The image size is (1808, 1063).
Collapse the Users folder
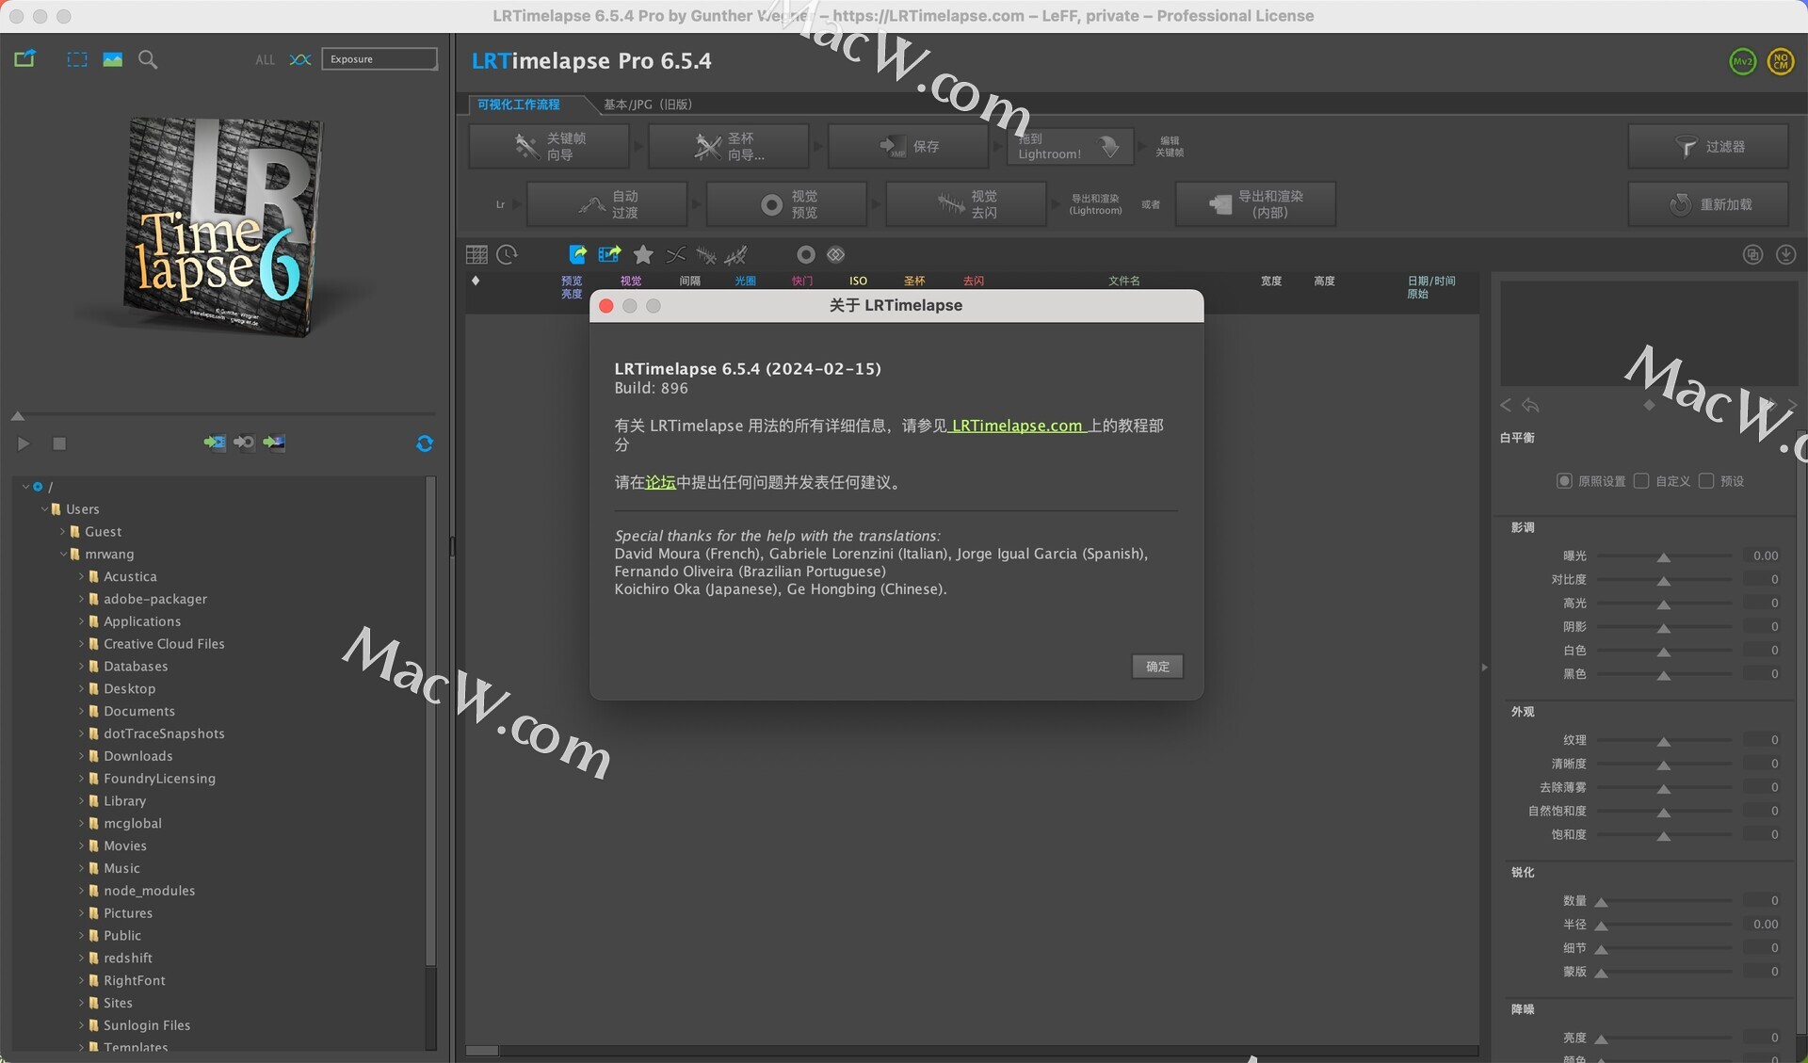tap(44, 509)
